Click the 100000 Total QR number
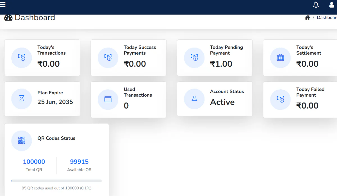This screenshot has height=196, width=337. [x=34, y=162]
